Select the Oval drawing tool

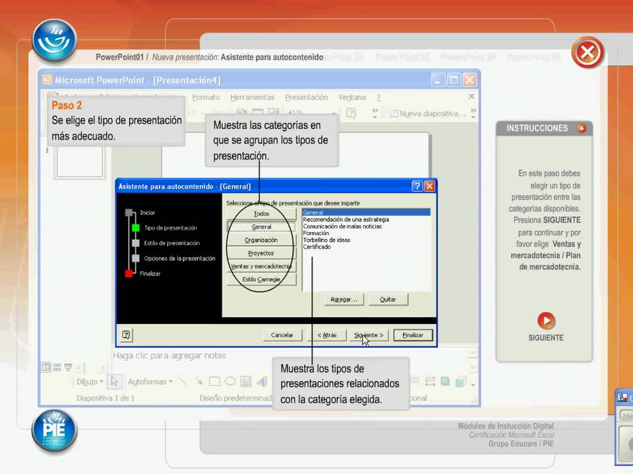pyautogui.click(x=230, y=381)
